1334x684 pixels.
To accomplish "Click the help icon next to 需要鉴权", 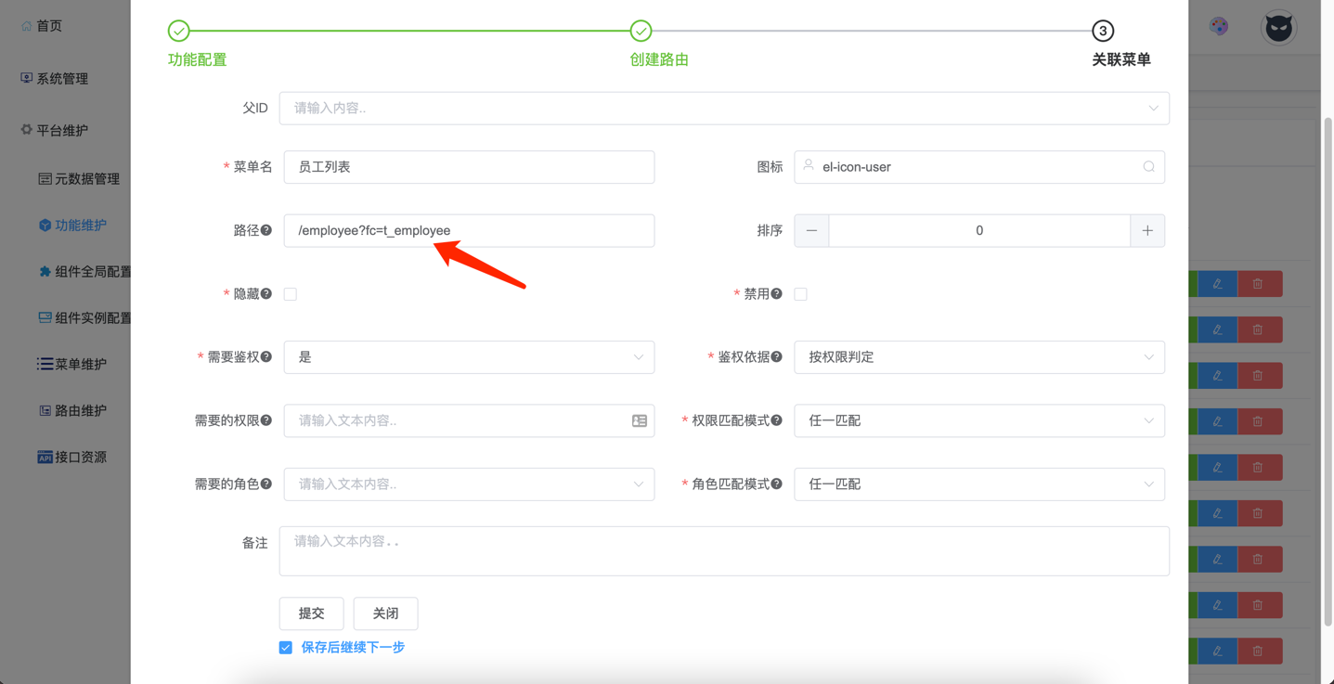I will (x=266, y=357).
